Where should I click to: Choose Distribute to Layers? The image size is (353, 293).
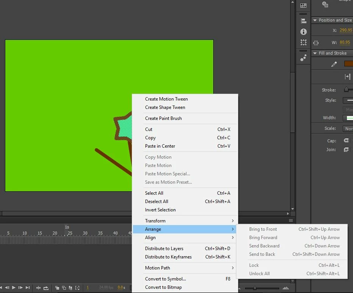click(185, 249)
